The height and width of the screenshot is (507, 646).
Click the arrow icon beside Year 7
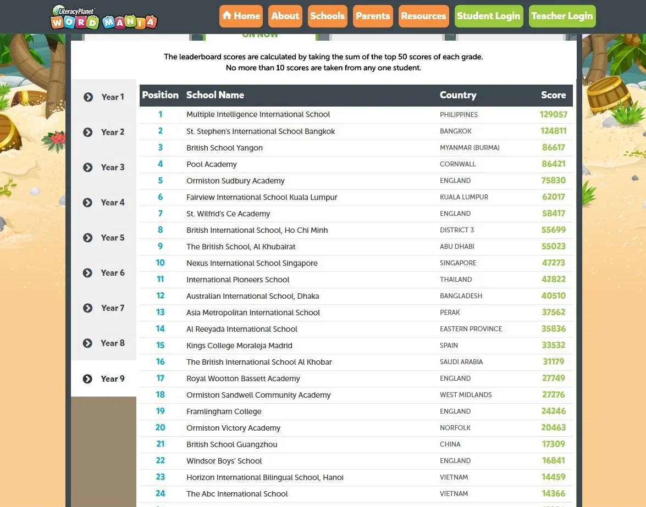tap(88, 308)
